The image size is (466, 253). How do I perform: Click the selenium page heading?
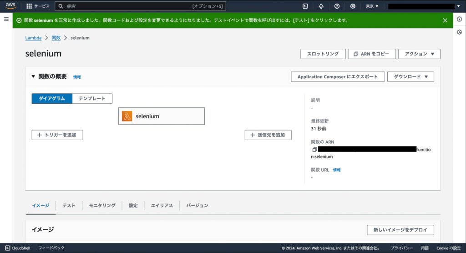point(43,54)
